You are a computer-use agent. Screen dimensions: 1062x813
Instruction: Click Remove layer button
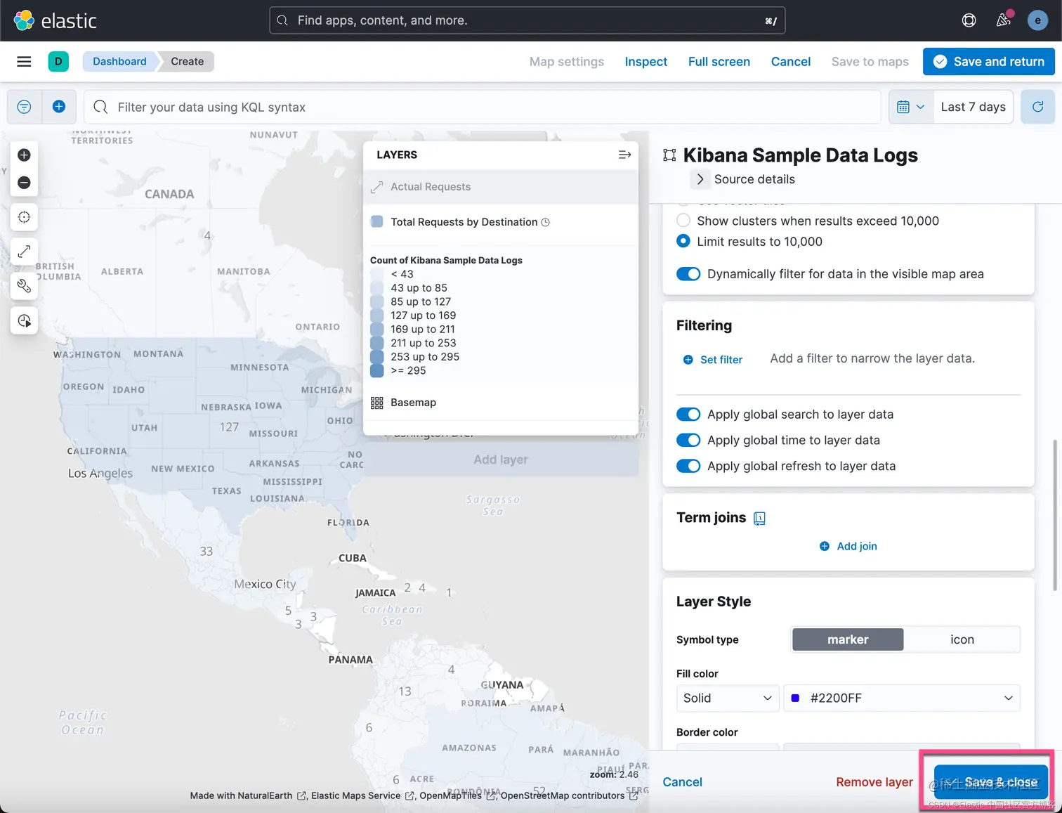tap(874, 782)
